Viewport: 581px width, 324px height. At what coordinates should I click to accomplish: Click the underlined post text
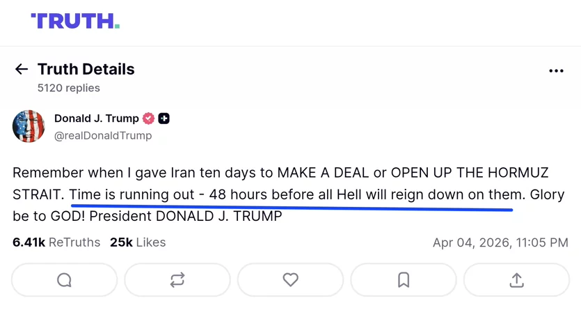pyautogui.click(x=297, y=194)
